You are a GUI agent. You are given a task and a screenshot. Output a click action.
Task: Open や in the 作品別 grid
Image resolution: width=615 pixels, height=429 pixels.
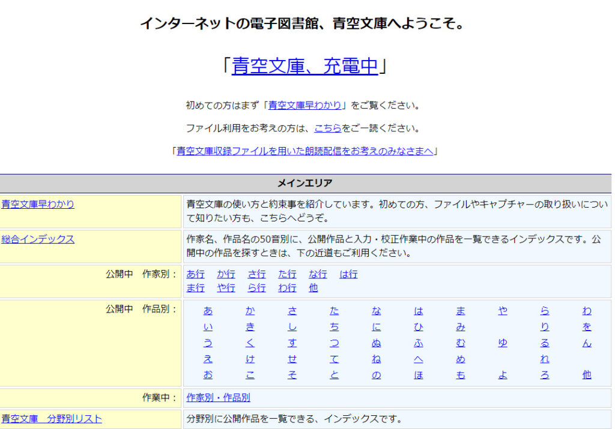503,311
